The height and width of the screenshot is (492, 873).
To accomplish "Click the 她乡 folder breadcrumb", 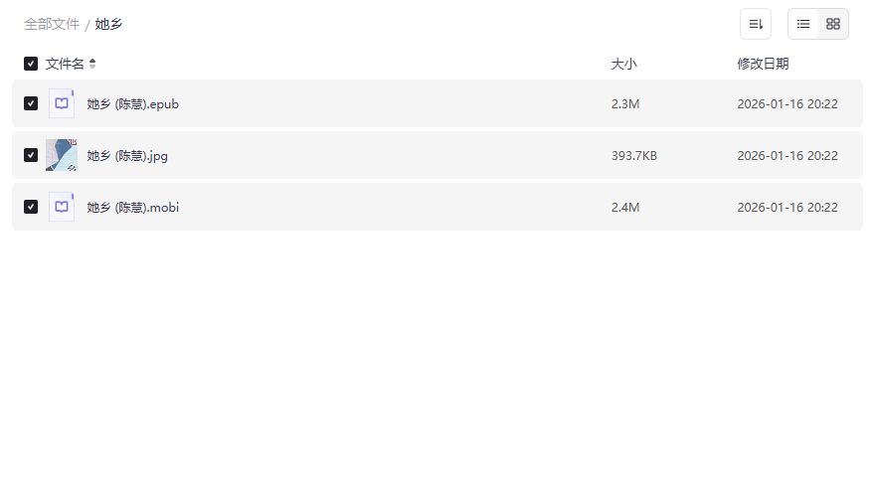I will tap(108, 24).
